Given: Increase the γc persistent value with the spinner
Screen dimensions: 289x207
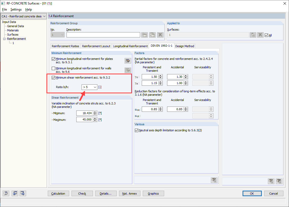Looking at the screenshot, I should [x=160, y=75].
